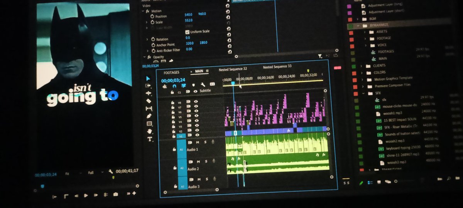Click the Program Monitor scrub playhead
The height and width of the screenshot is (208, 463).
click(x=42, y=186)
